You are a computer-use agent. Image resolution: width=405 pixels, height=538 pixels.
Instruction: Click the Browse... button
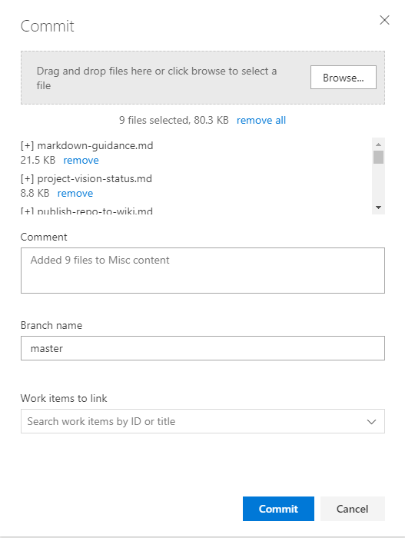coord(344,78)
